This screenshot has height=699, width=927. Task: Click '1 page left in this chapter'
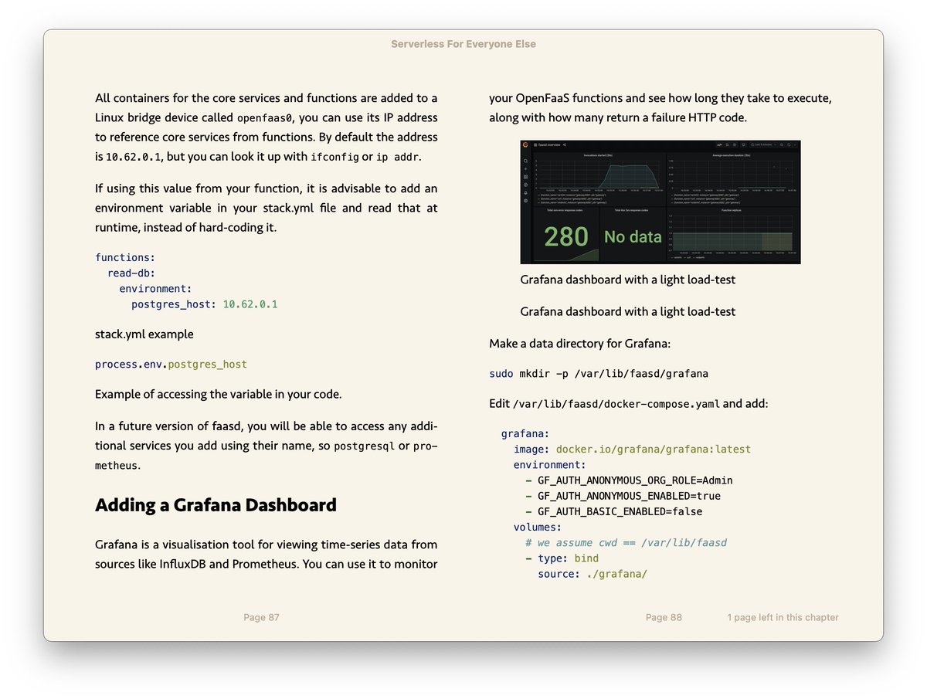pyautogui.click(x=783, y=617)
